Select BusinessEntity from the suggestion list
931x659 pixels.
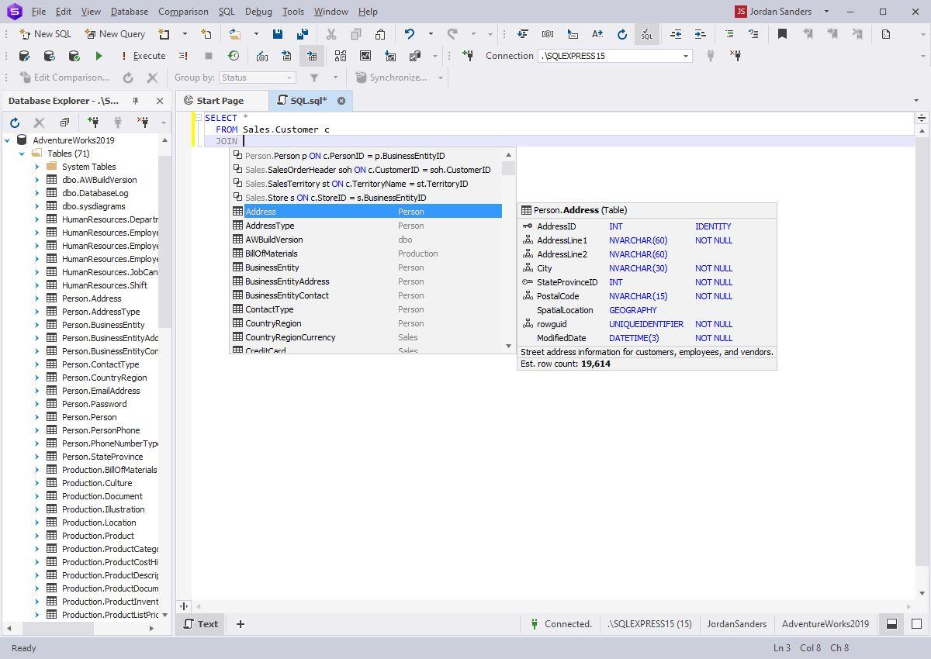[272, 267]
